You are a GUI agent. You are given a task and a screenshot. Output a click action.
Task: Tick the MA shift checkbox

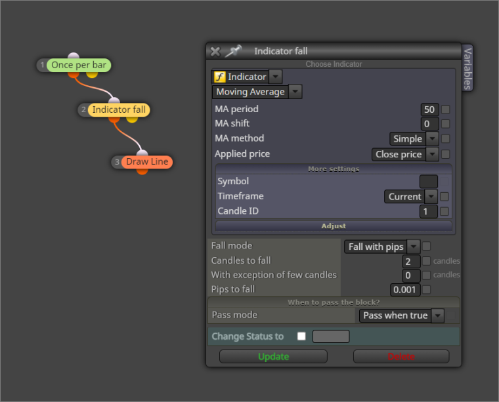pyautogui.click(x=446, y=124)
